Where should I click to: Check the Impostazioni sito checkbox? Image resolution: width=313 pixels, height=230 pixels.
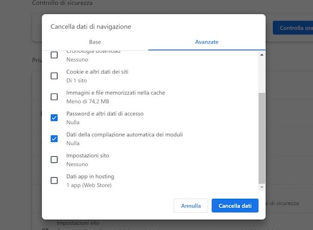pyautogui.click(x=54, y=160)
